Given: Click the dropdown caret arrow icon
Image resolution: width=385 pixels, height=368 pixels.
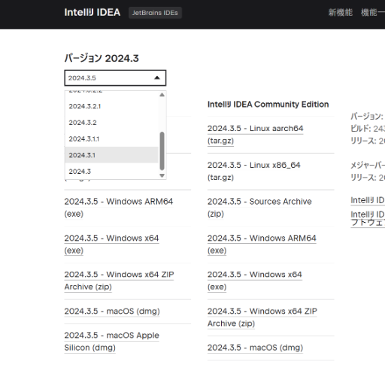Looking at the screenshot, I should tap(157, 78).
